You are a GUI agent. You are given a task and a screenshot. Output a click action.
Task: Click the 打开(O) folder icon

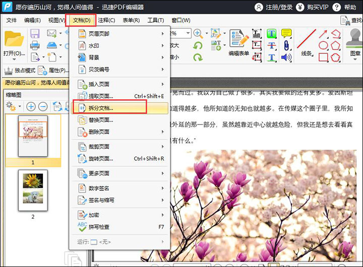tap(14, 39)
